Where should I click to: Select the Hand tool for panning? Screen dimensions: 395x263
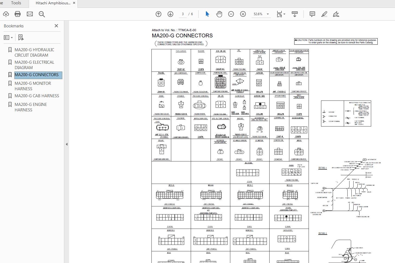pyautogui.click(x=219, y=14)
